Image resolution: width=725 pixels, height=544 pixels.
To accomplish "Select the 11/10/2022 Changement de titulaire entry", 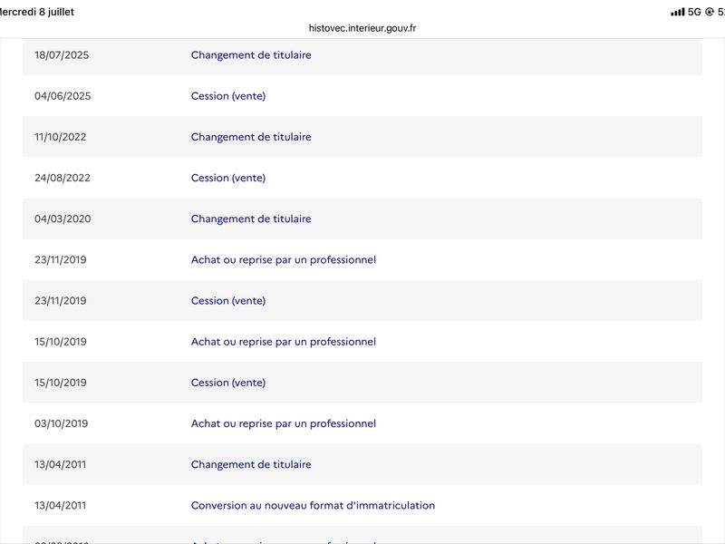I will coord(362,137).
